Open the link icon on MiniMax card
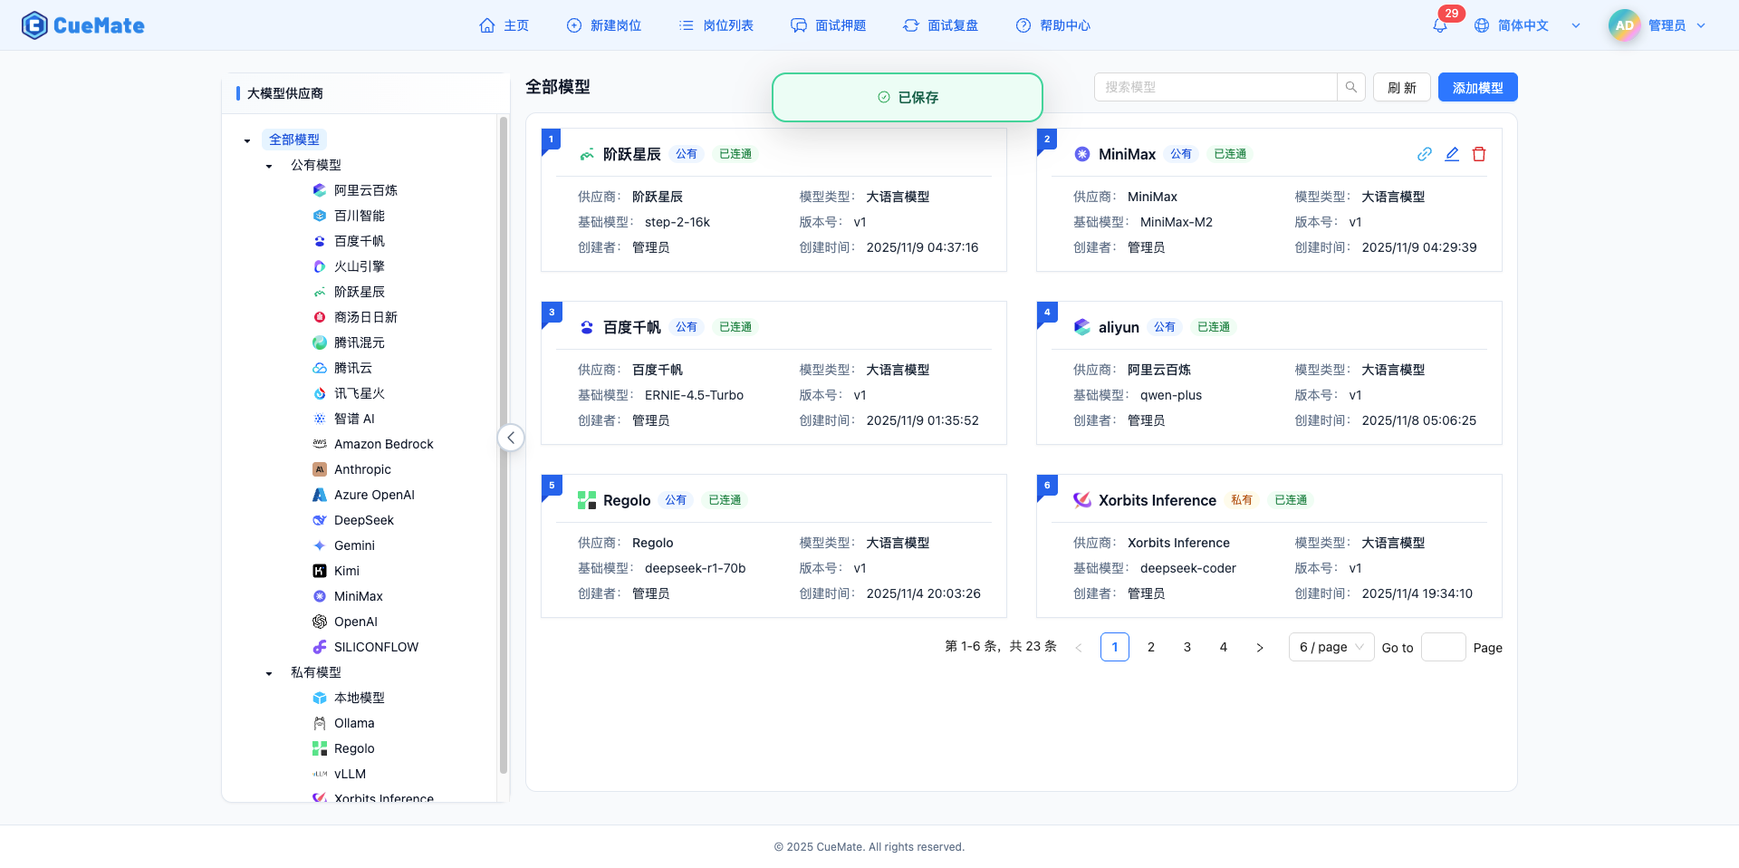 (x=1425, y=154)
